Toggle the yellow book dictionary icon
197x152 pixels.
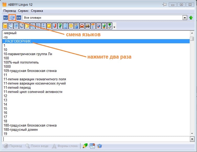click(x=5, y=26)
